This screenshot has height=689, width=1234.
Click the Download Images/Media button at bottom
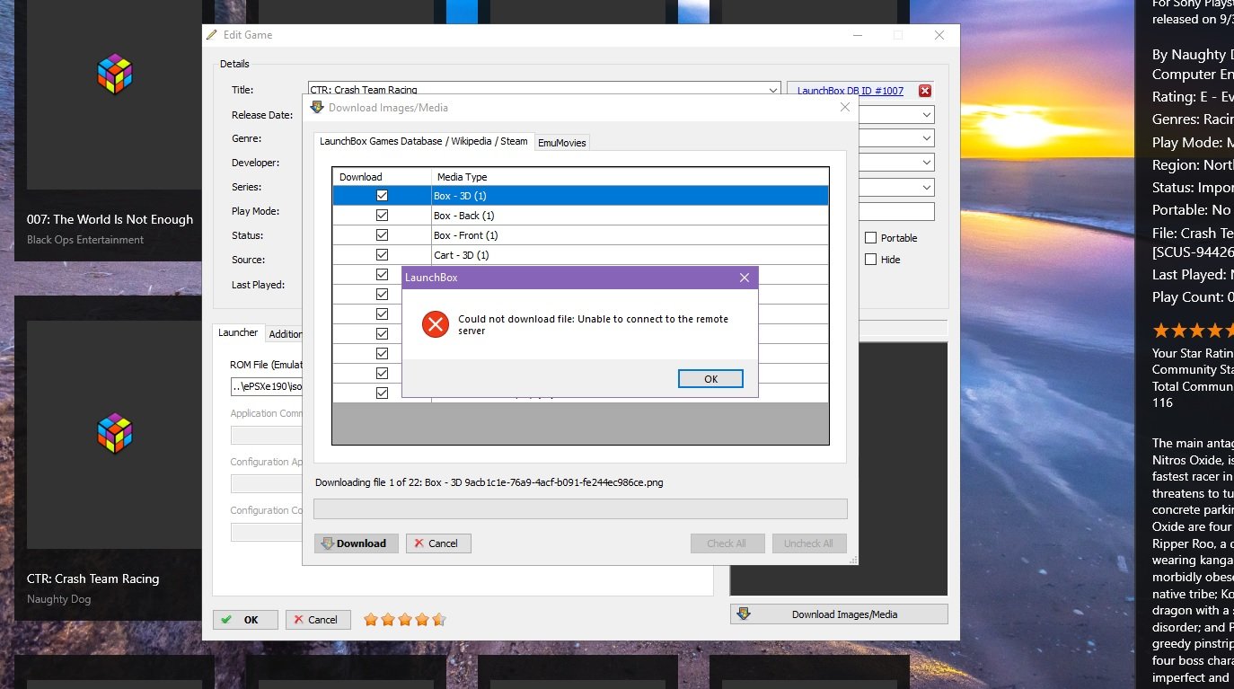tap(839, 614)
